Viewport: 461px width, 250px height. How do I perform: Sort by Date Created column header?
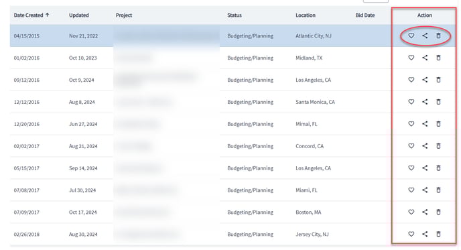28,15
